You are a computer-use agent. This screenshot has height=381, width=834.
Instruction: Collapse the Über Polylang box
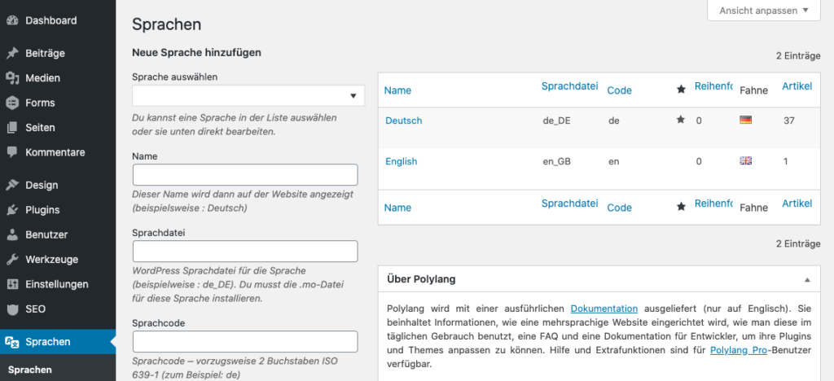pyautogui.click(x=807, y=279)
